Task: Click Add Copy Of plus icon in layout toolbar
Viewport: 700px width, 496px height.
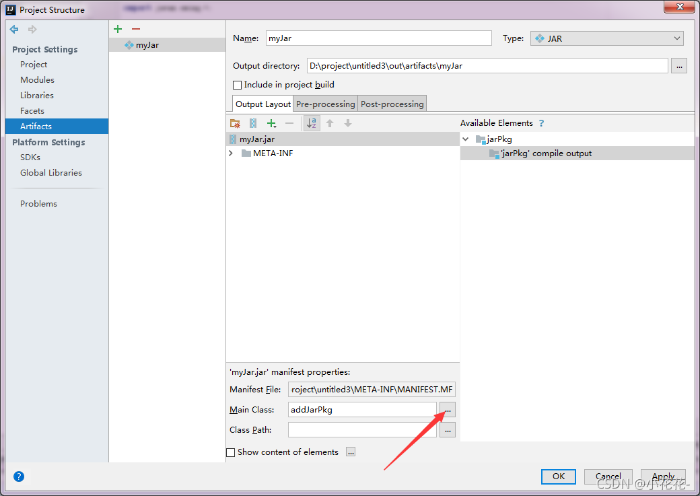Action: pyautogui.click(x=271, y=123)
